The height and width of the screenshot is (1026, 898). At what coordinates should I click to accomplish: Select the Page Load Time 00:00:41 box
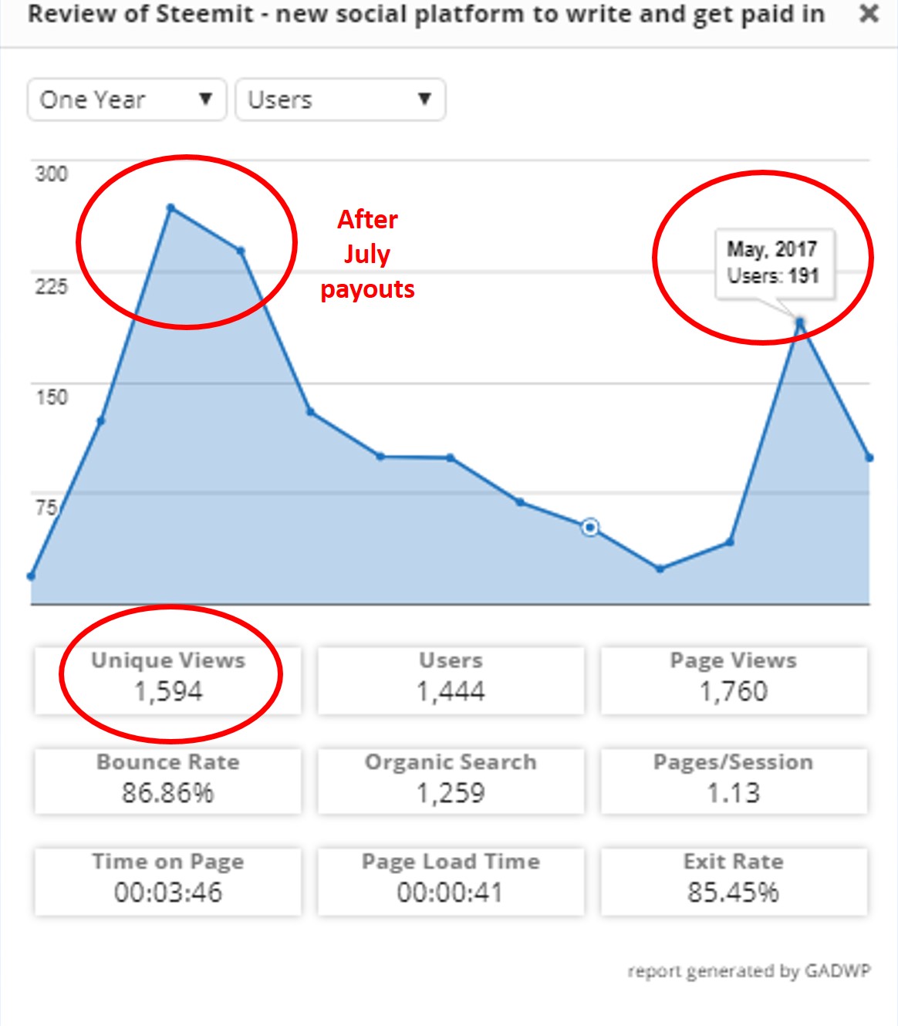[x=451, y=881]
